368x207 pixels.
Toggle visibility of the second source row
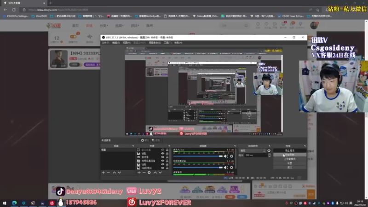(163, 154)
